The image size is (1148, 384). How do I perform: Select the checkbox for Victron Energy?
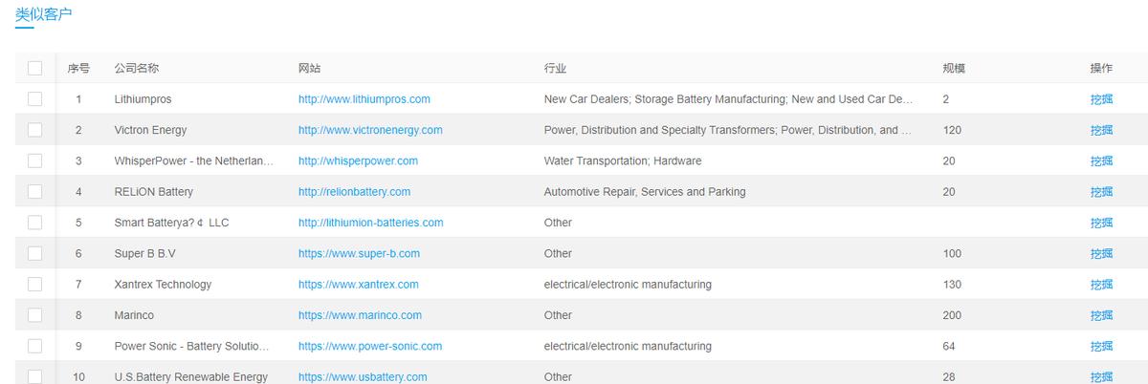[x=35, y=130]
